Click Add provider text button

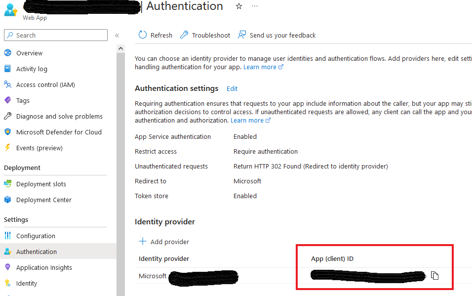(x=170, y=242)
